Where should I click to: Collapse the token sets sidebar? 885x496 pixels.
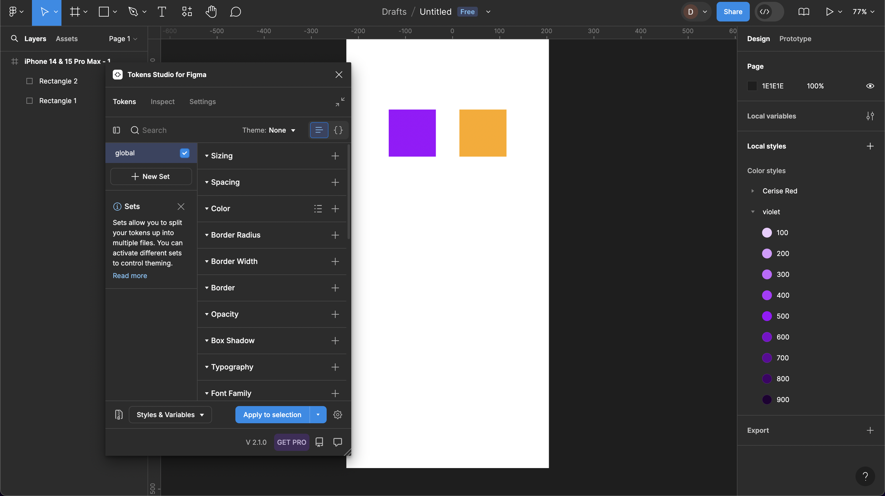tap(116, 130)
